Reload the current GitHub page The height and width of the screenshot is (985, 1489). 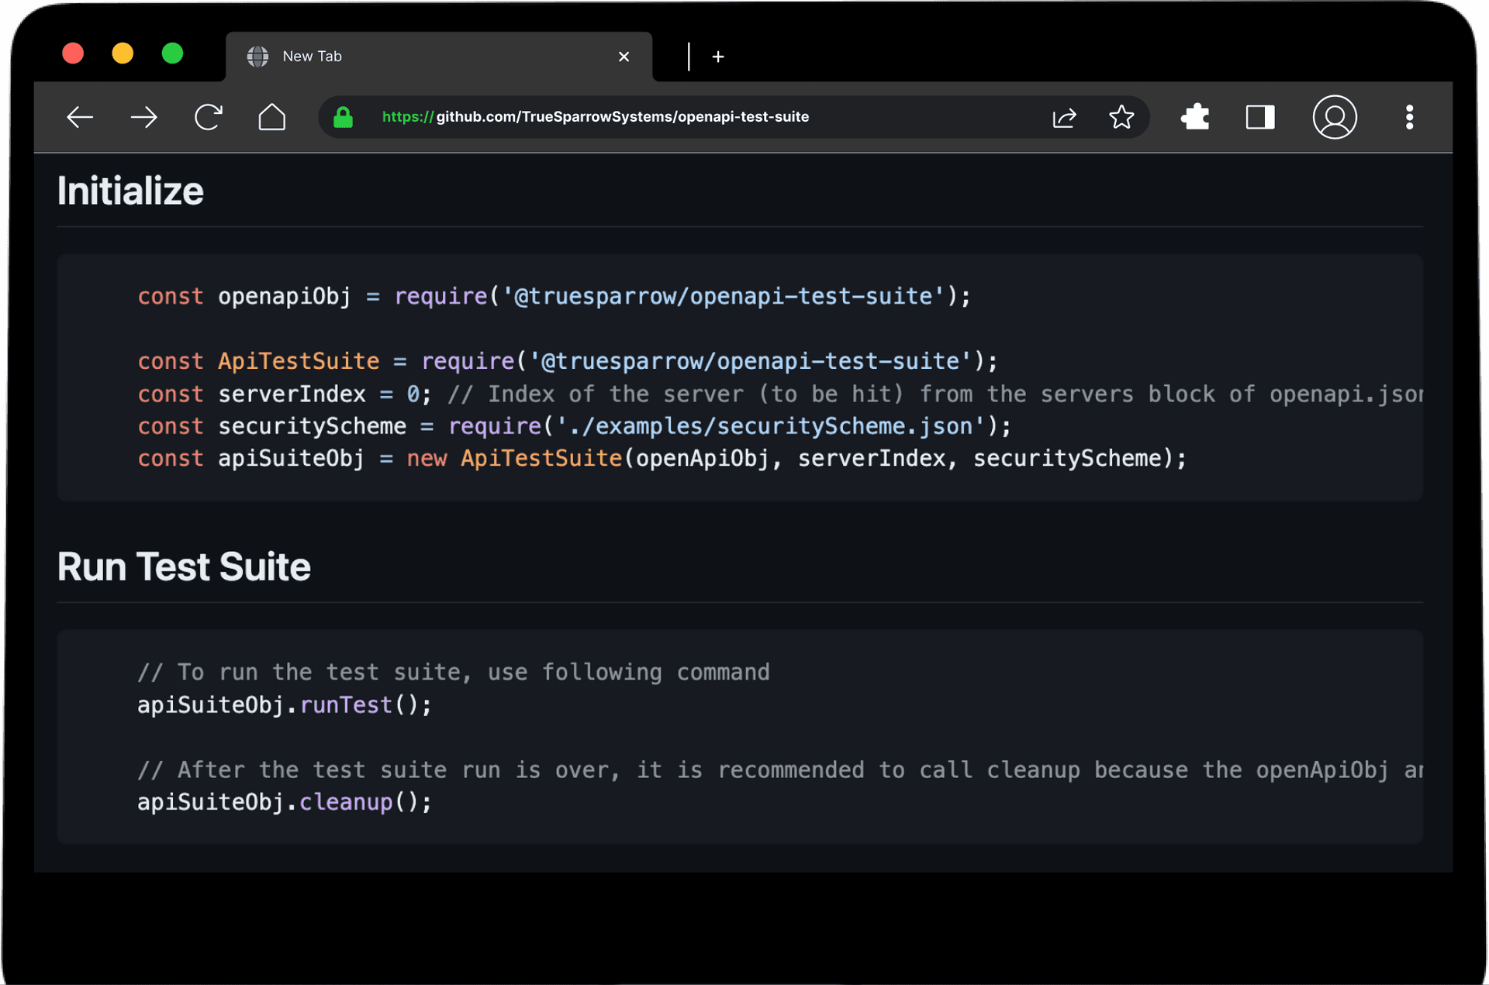point(208,117)
